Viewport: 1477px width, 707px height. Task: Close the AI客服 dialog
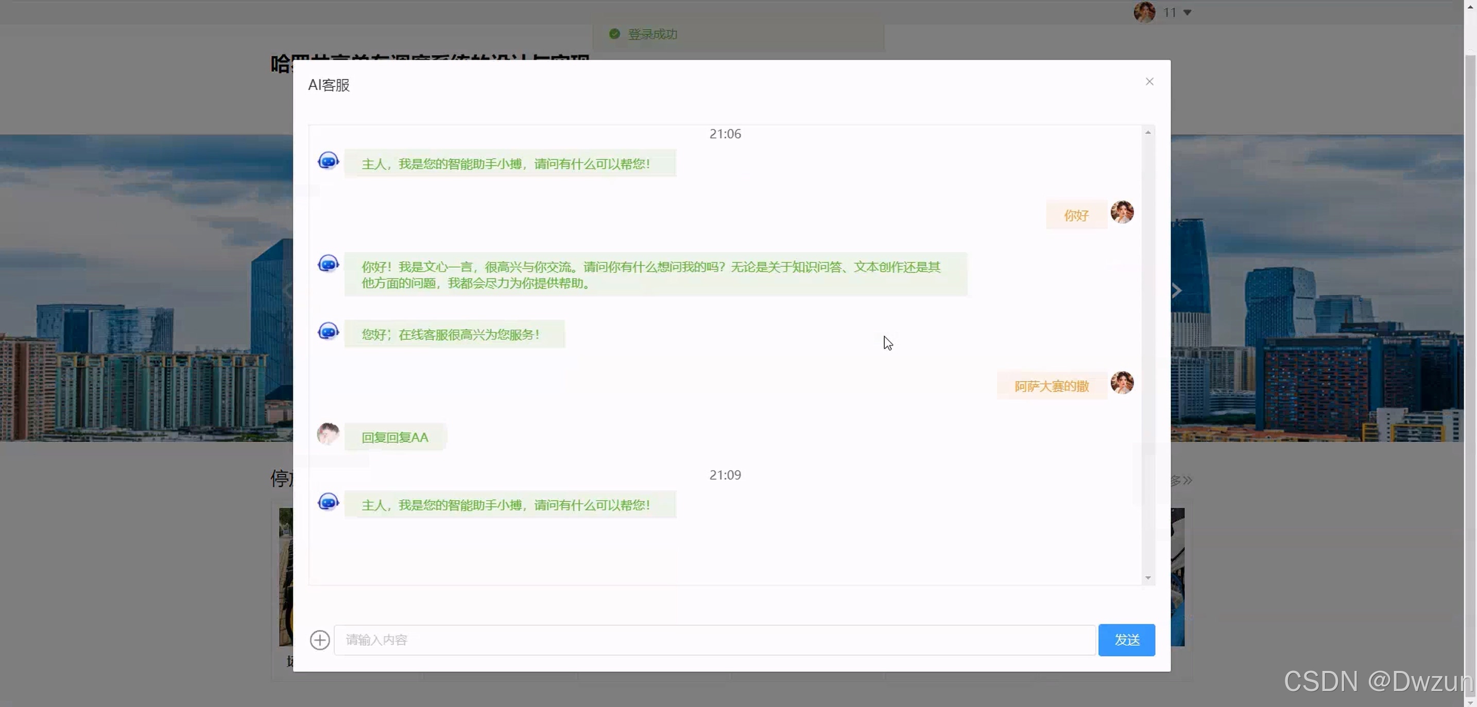point(1149,81)
